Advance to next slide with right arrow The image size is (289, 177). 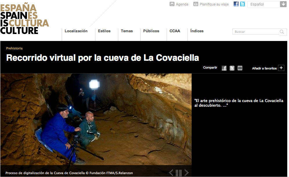186,173
